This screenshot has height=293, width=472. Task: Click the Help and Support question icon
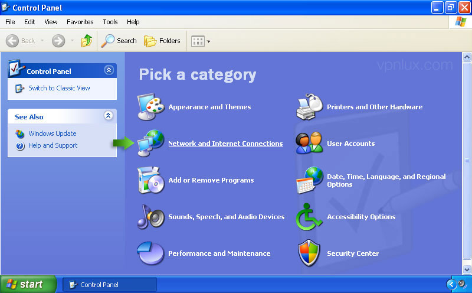(x=20, y=146)
